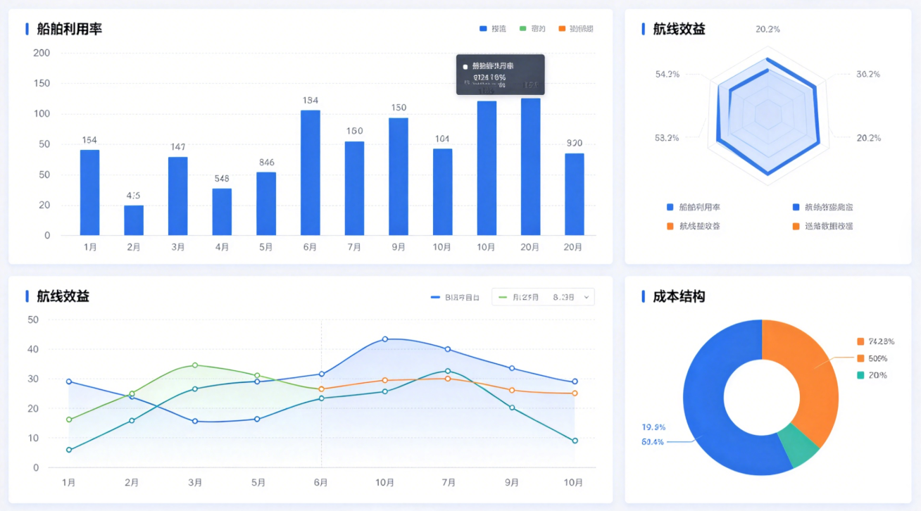921x511 pixels.
Task: Toggle blue legend item in 船舶利用率 bar chart
Action: (x=492, y=29)
